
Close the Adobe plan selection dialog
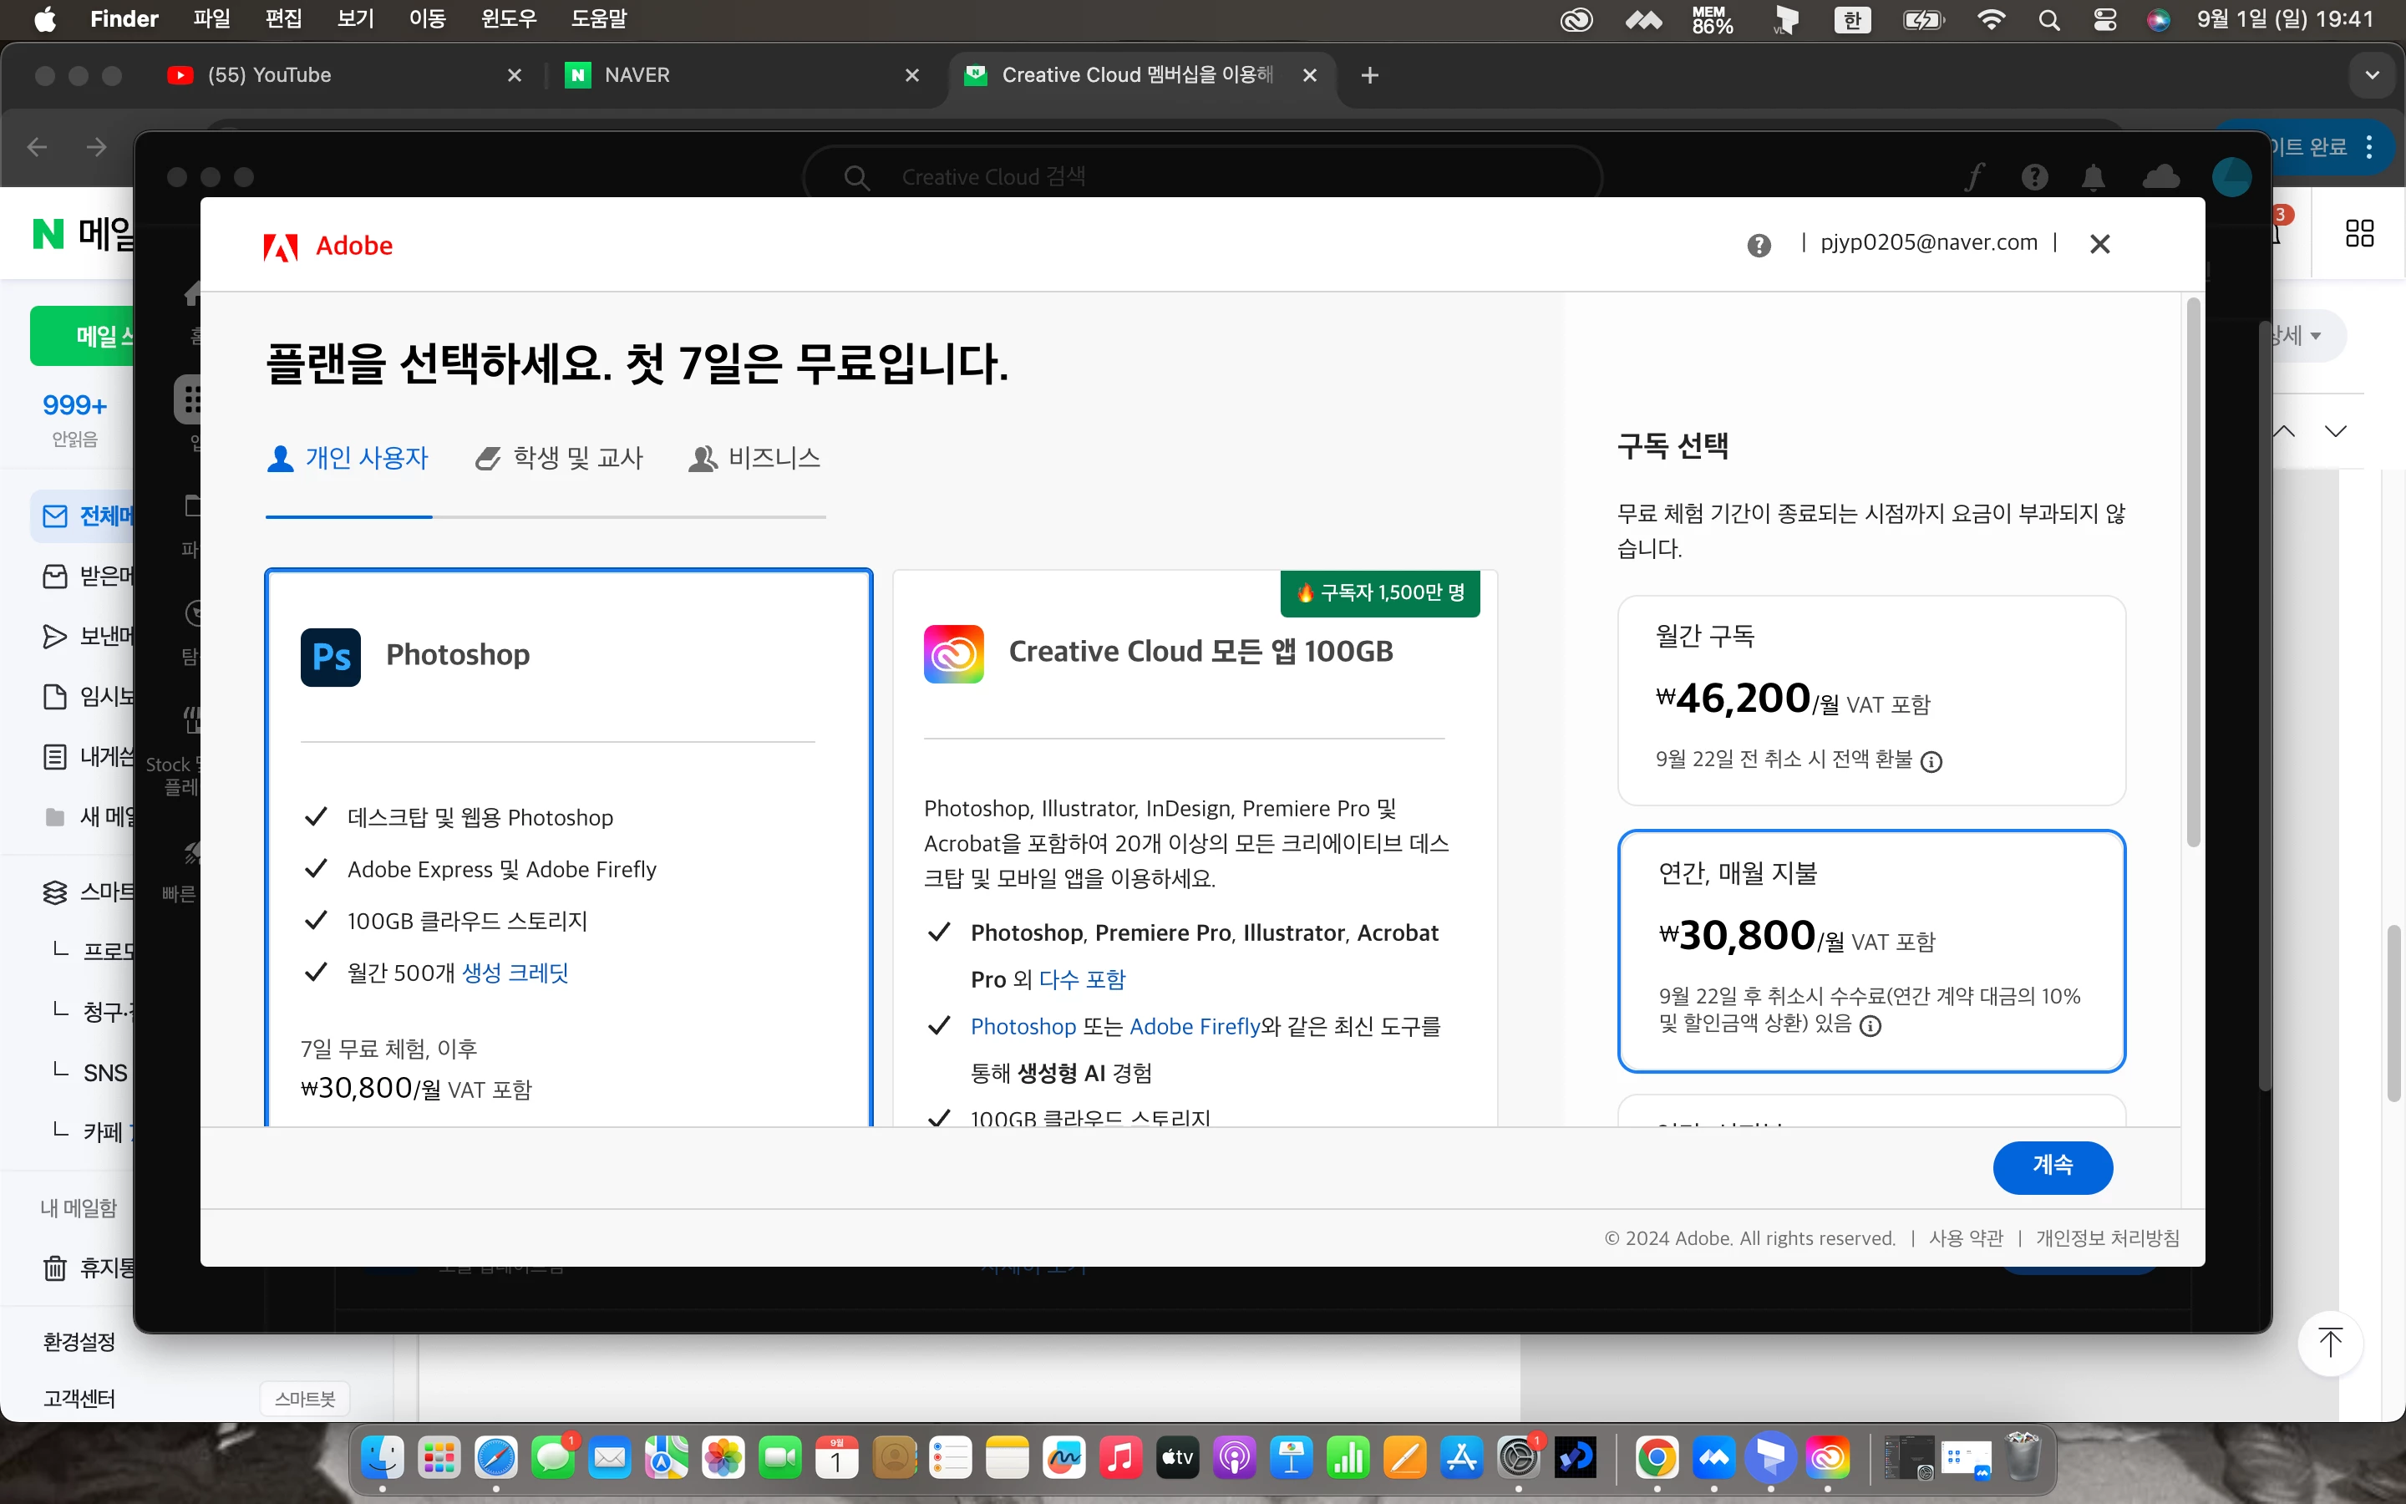(x=2099, y=244)
